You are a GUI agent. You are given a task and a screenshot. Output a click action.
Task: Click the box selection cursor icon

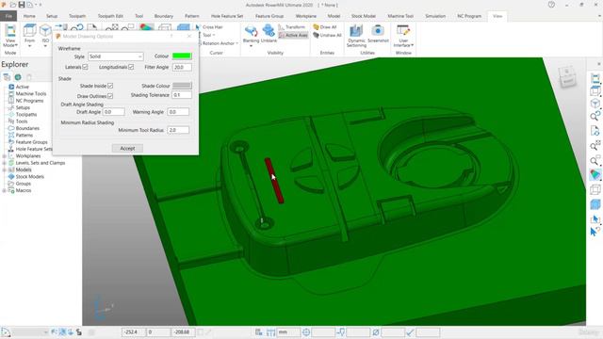tap(595, 218)
